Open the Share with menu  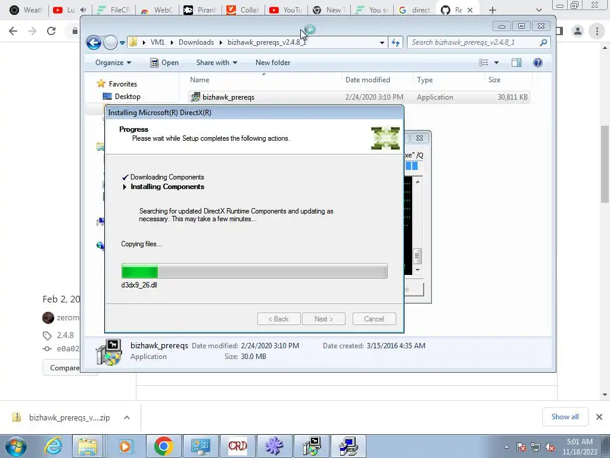[x=217, y=63]
